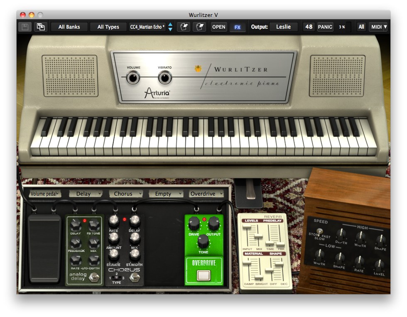Click the export preset icon
The image size is (407, 317).
[x=200, y=27]
